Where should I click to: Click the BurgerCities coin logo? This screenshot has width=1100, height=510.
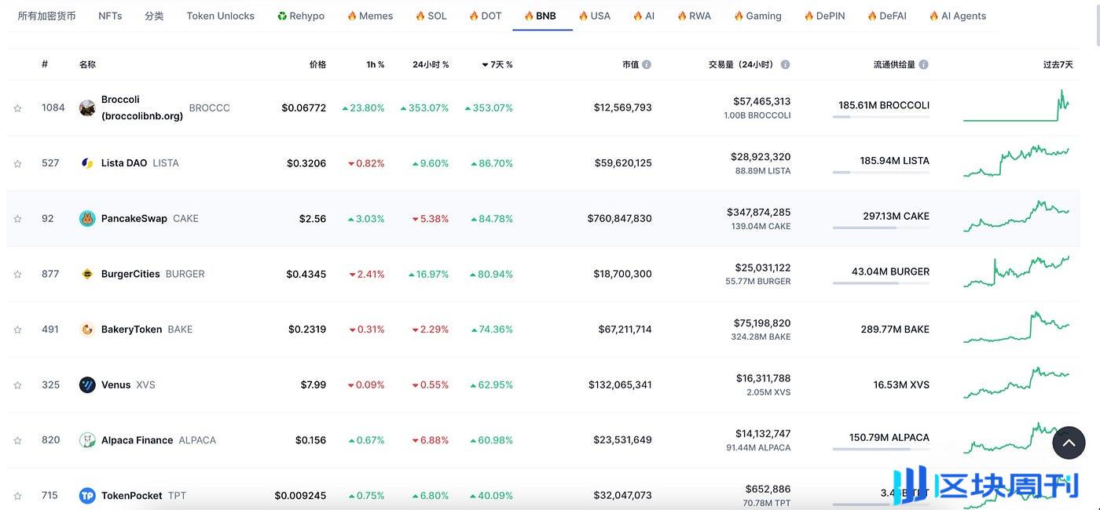(87, 274)
